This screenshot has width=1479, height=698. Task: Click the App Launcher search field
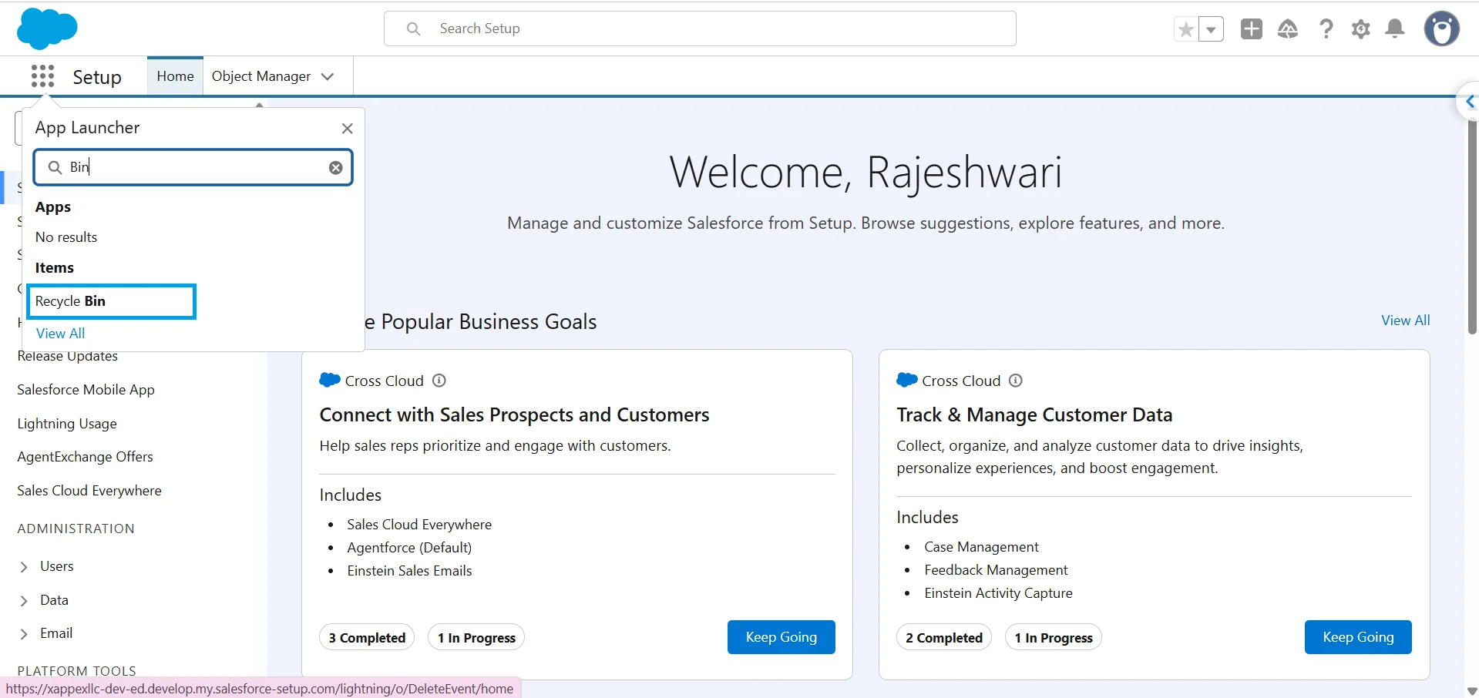point(193,167)
